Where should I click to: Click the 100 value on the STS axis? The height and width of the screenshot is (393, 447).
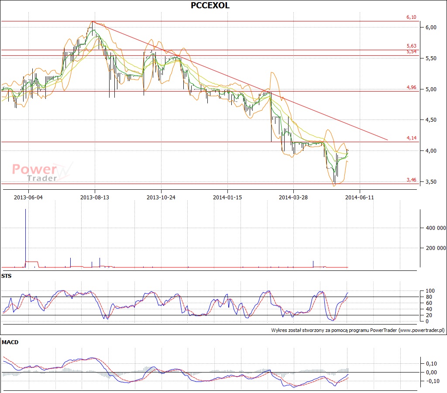430,291
